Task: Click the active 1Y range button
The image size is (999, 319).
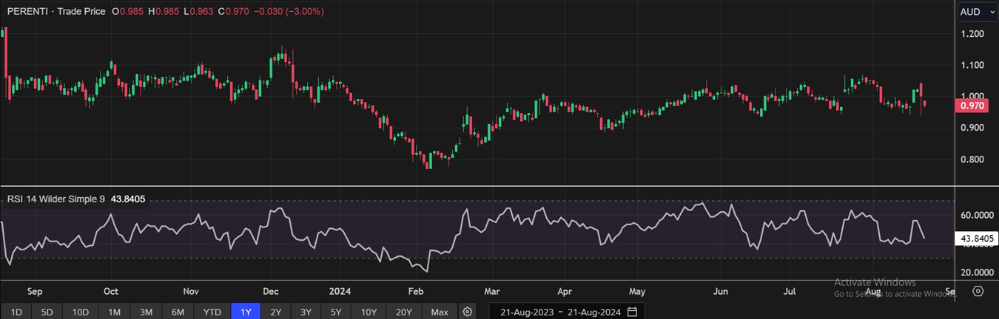Action: (246, 312)
